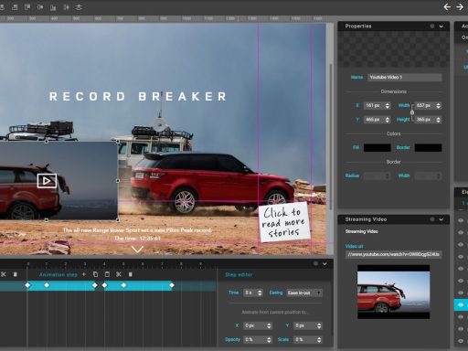This screenshot has height=351, width=468.
Task: Click the round dot icon in Properties header
Action: click(x=432, y=27)
